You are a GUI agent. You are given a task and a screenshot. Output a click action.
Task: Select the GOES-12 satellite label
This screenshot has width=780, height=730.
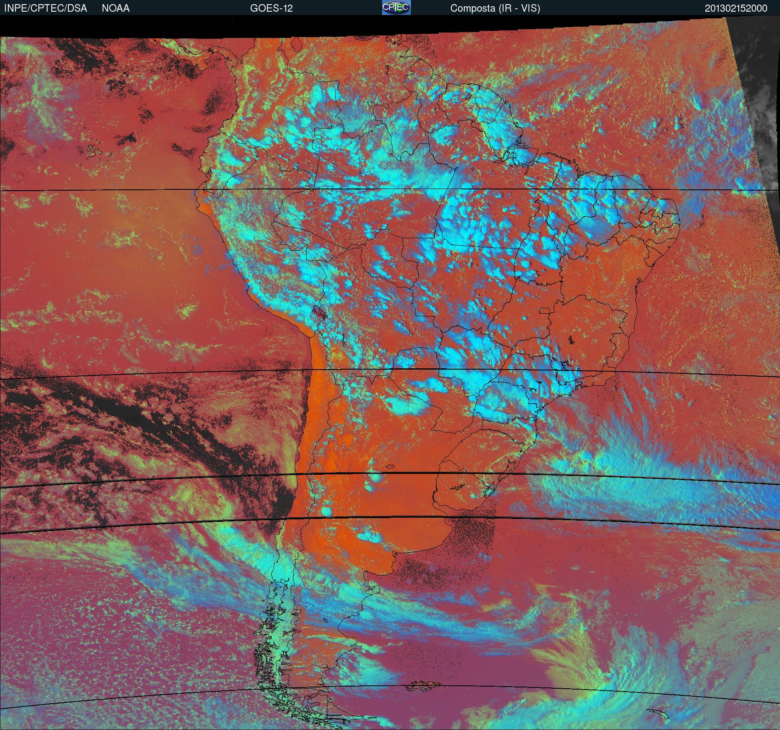(272, 8)
